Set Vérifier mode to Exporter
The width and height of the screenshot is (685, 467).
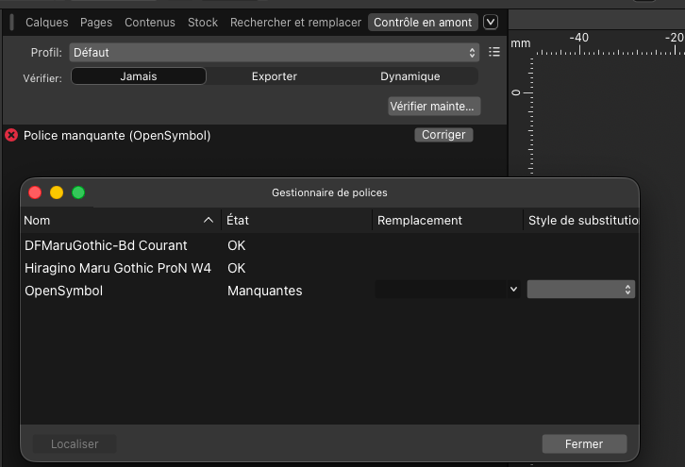point(275,76)
